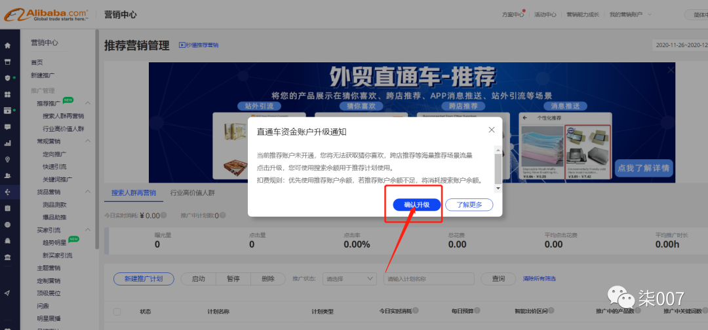Viewport: 708px width, 330px height.
Task: Click the globe icon in the dark sidebar
Action: 7,225
